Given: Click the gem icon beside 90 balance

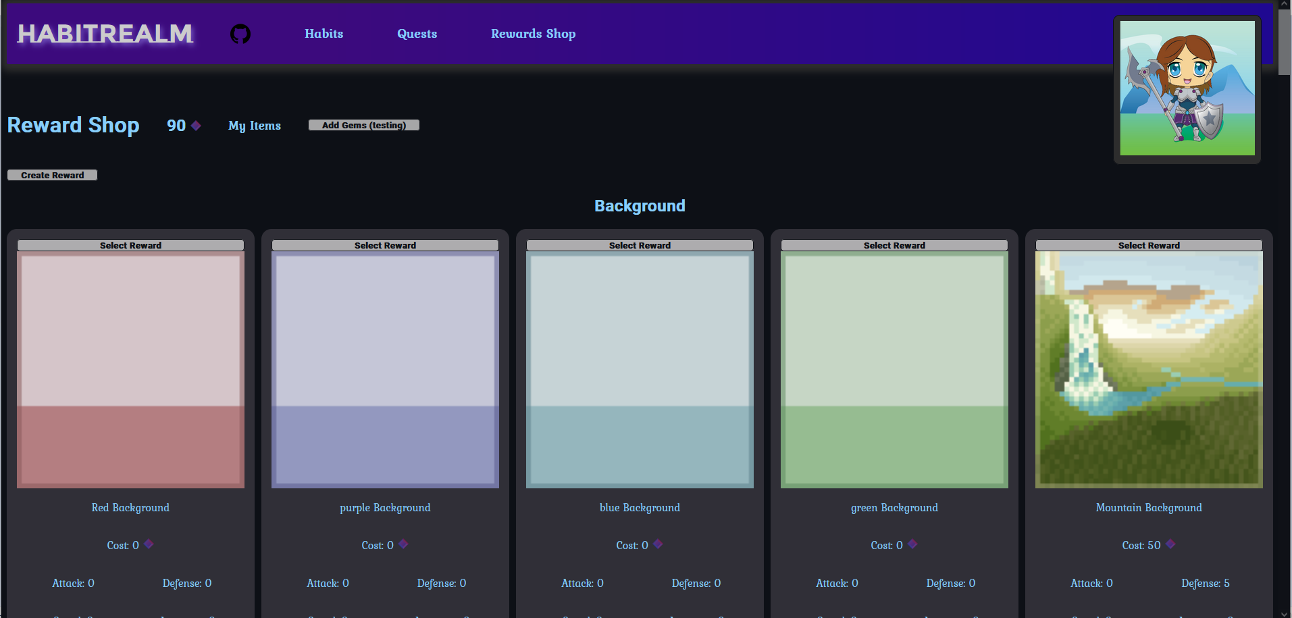Looking at the screenshot, I should coord(196,126).
